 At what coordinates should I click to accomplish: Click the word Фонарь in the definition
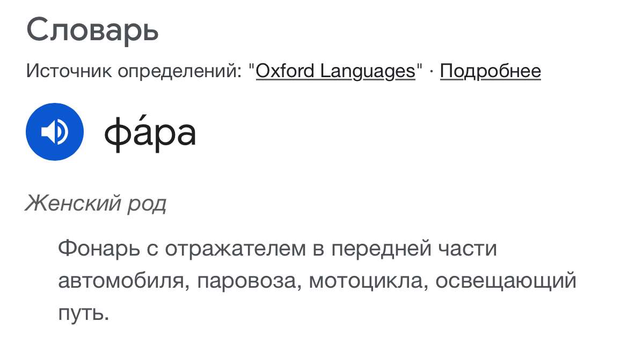(x=97, y=249)
